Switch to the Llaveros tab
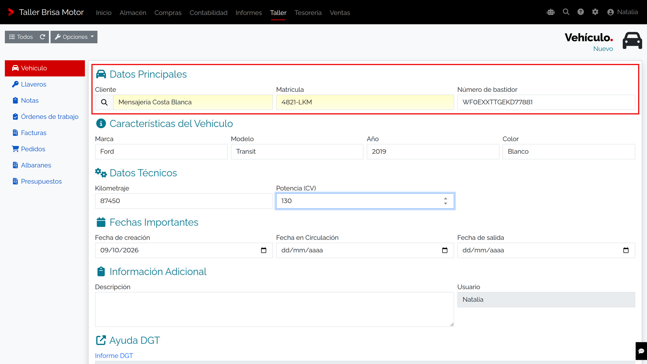 45,85
